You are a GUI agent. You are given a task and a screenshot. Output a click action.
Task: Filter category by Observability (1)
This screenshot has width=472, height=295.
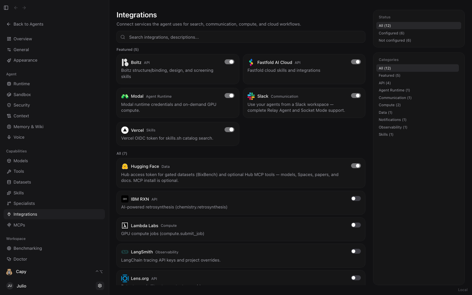coord(417,127)
